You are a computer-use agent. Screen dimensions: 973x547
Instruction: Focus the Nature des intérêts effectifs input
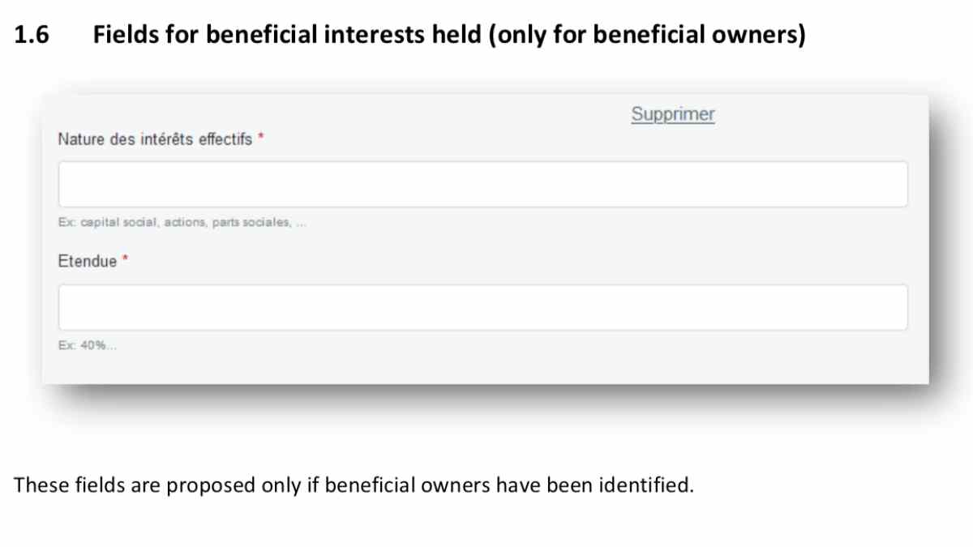coord(482,184)
